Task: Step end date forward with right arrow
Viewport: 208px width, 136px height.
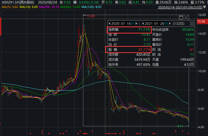Action: tap(170, 23)
